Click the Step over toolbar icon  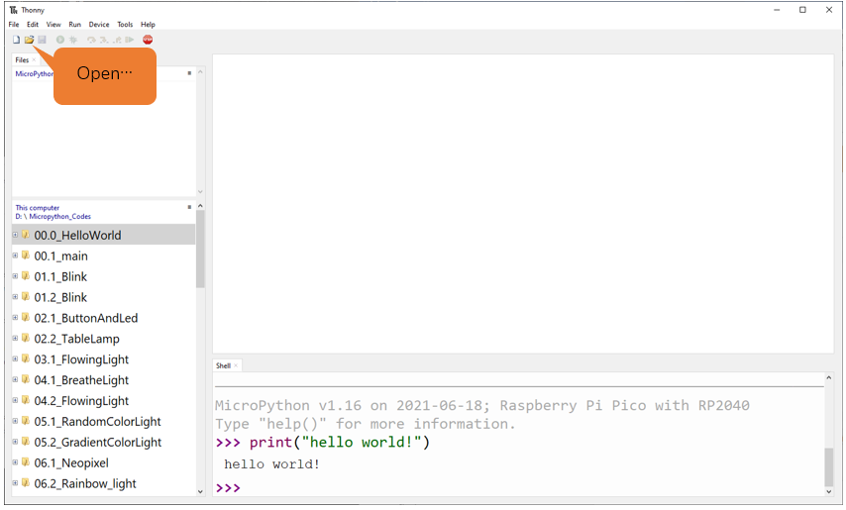[91, 40]
